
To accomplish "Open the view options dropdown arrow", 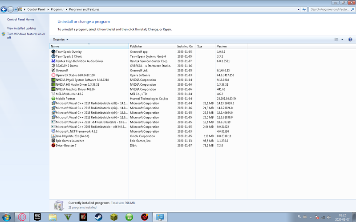I will coord(342,40).
